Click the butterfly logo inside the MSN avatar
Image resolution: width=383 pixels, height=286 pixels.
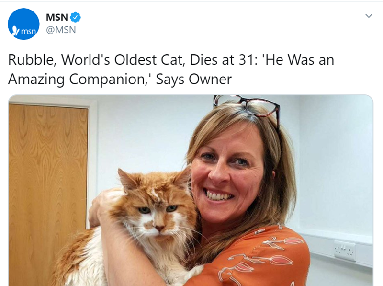(14, 31)
